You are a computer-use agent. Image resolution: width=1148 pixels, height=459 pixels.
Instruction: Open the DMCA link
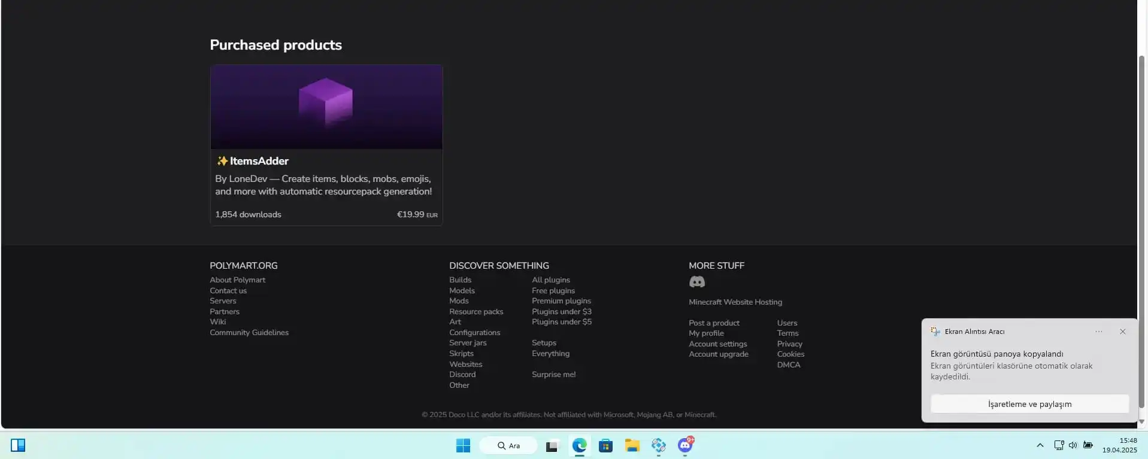pyautogui.click(x=789, y=365)
